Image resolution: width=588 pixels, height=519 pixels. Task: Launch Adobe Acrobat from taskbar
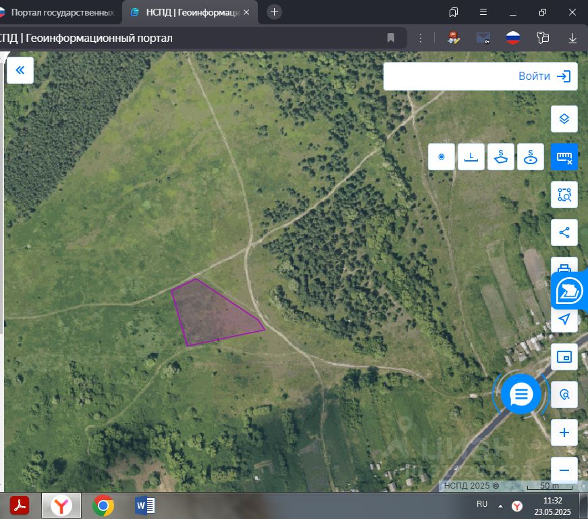pyautogui.click(x=20, y=505)
